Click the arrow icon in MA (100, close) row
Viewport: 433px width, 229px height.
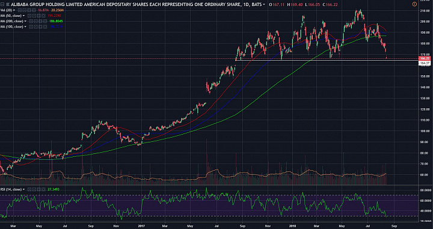(40, 27)
